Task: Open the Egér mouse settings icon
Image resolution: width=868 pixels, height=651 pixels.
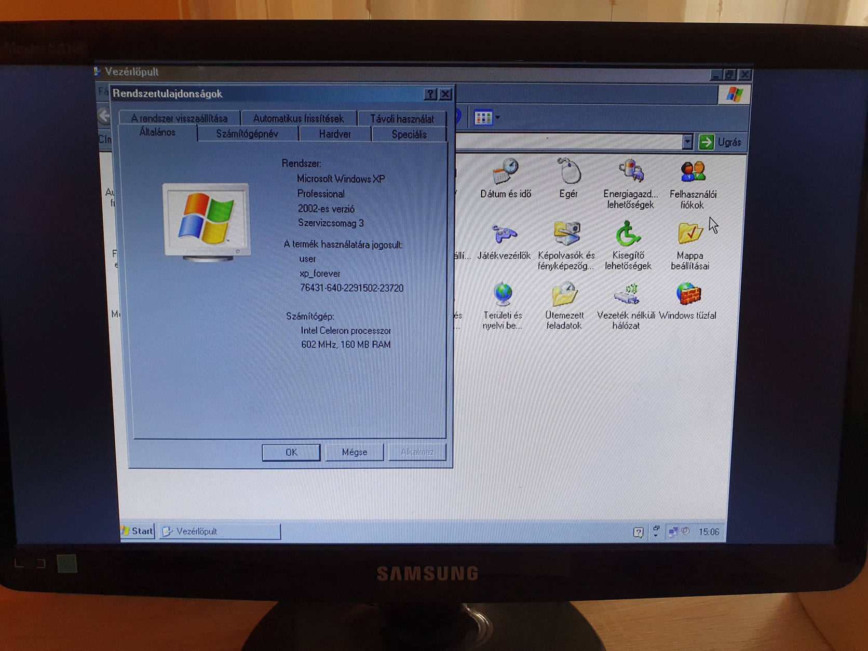Action: point(568,179)
